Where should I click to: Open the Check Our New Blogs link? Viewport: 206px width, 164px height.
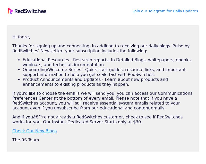(35, 131)
